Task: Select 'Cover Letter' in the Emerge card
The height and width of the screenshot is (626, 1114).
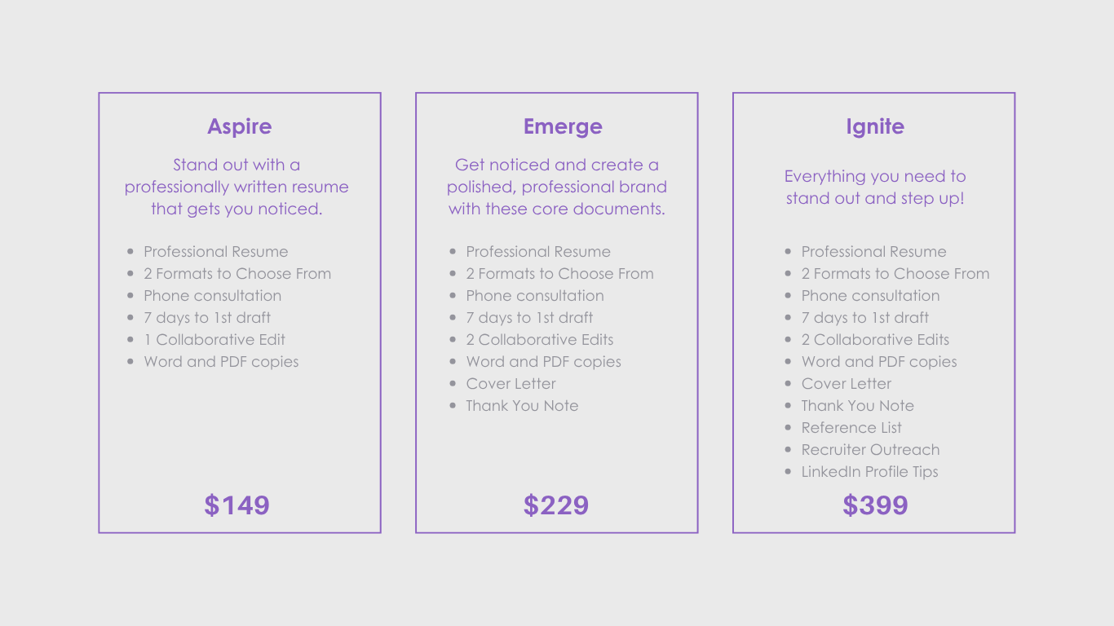Action: pyautogui.click(x=511, y=384)
